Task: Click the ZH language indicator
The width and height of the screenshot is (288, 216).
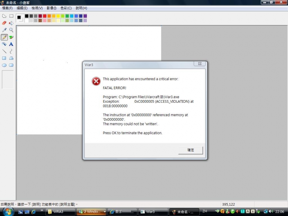Action: (x=205, y=211)
